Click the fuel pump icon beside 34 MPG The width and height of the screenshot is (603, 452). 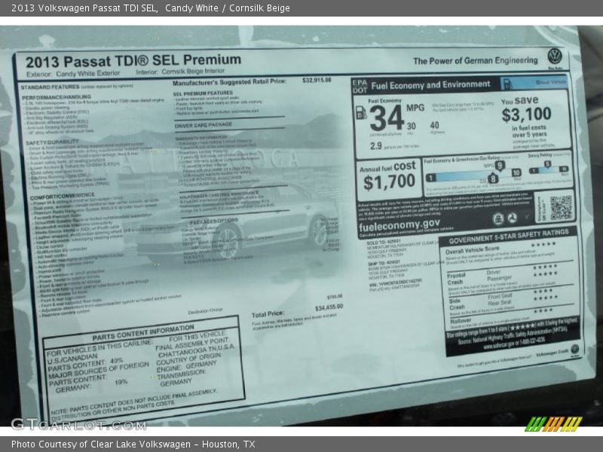pyautogui.click(x=361, y=112)
